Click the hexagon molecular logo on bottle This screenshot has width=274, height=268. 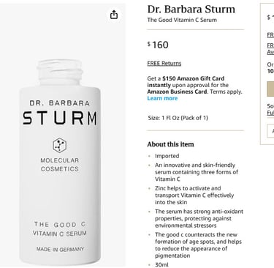tap(59, 145)
